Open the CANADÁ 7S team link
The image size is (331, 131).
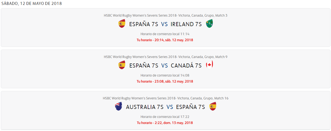pyautogui.click(x=186, y=66)
